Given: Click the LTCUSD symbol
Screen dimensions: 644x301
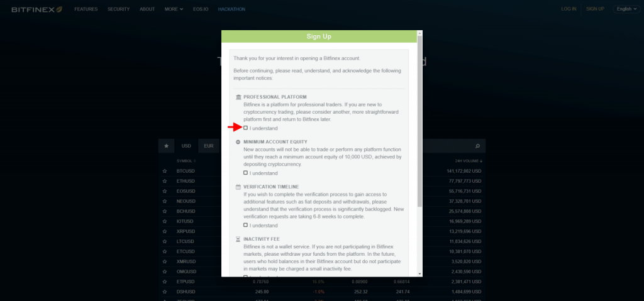Looking at the screenshot, I should (x=186, y=241).
